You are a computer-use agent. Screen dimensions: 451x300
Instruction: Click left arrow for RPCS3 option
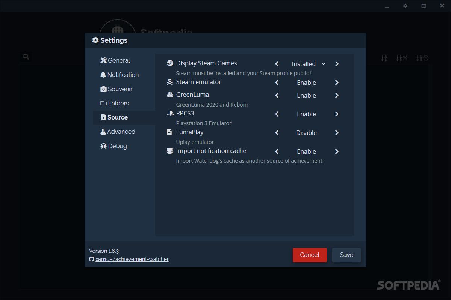277,114
